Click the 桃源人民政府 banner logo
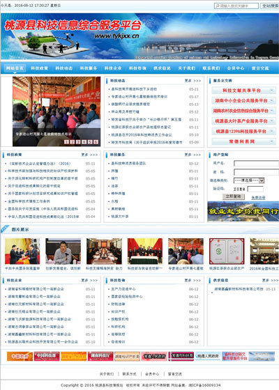This screenshot has width=279, height=390. coord(208,356)
